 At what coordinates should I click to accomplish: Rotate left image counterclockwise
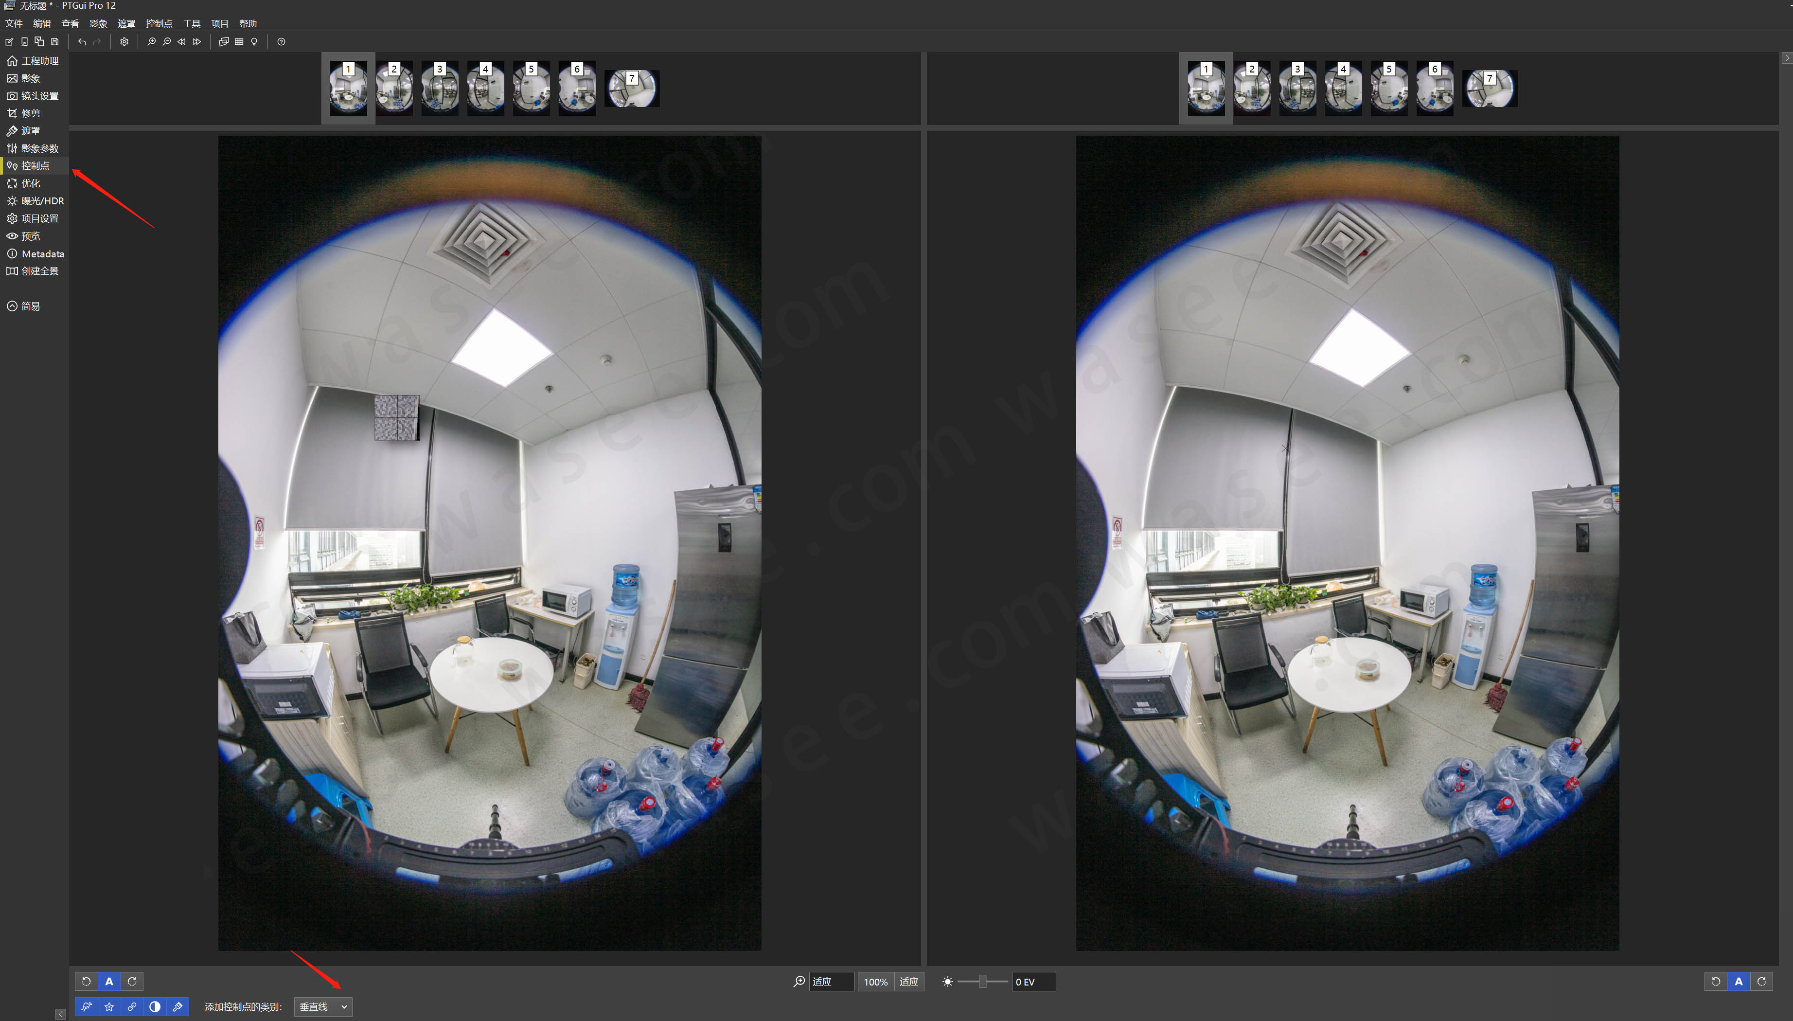86,982
